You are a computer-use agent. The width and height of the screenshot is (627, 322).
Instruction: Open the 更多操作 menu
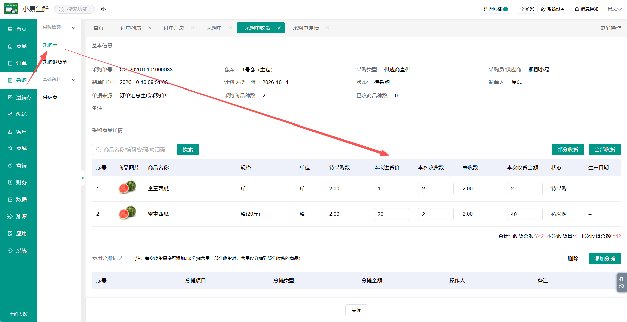click(x=611, y=28)
